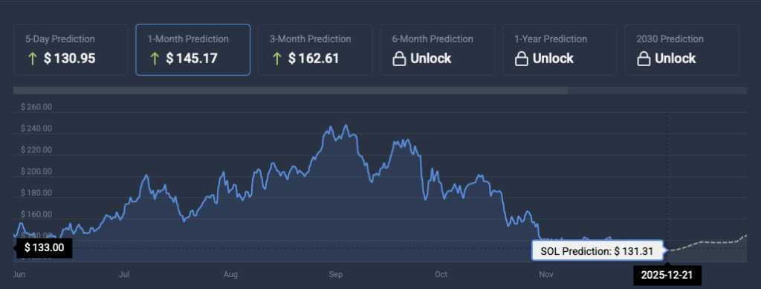Click the $130.95 price value

69,59
